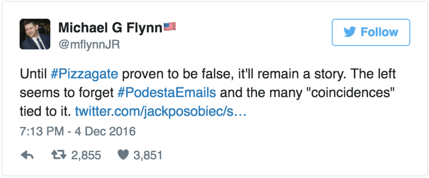Click the Twitter bird icon on Follow

[350, 32]
